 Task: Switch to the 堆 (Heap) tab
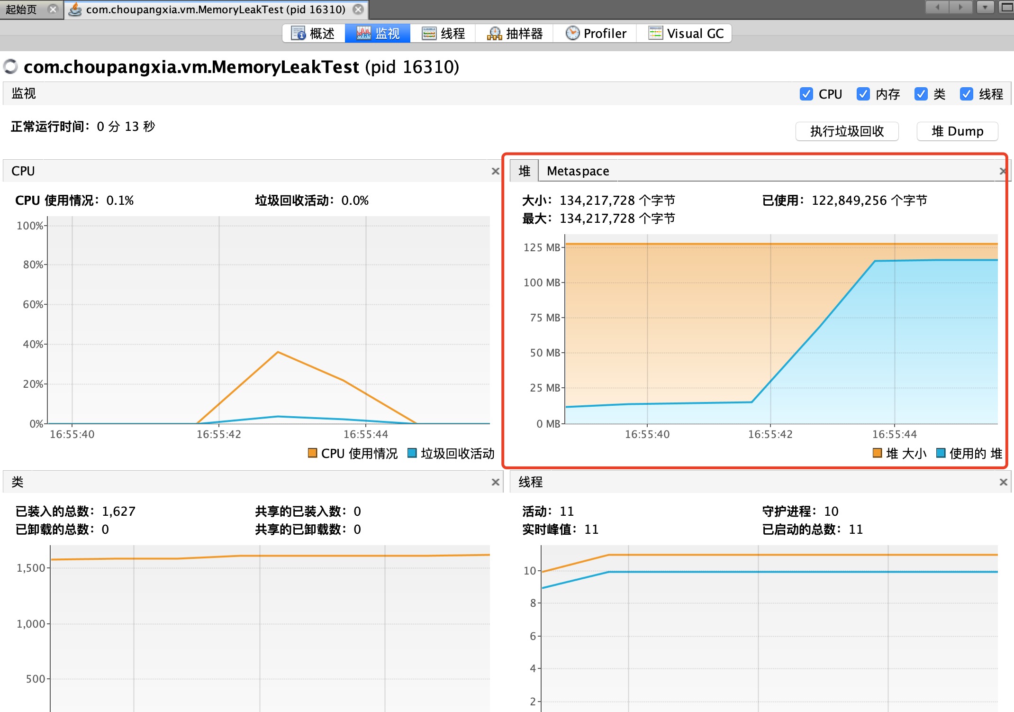pos(524,170)
